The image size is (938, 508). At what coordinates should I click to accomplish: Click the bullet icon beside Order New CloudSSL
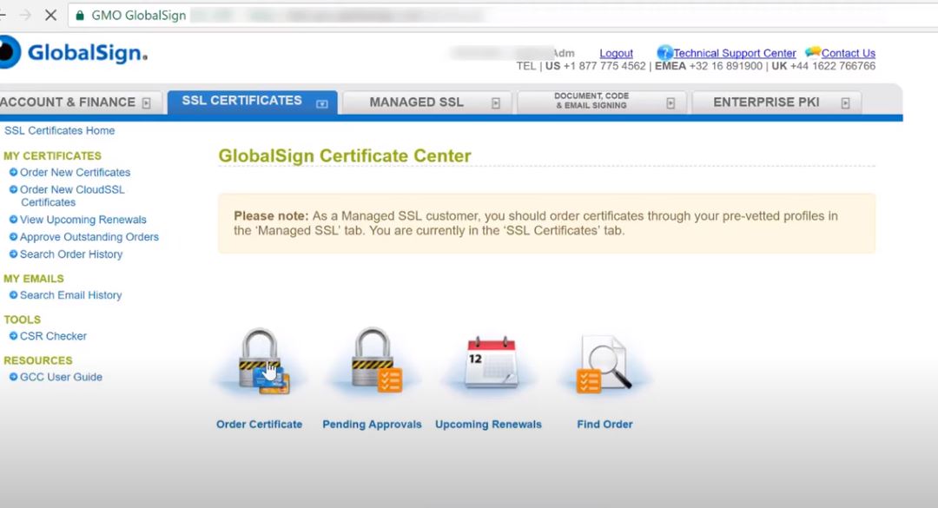(x=13, y=189)
